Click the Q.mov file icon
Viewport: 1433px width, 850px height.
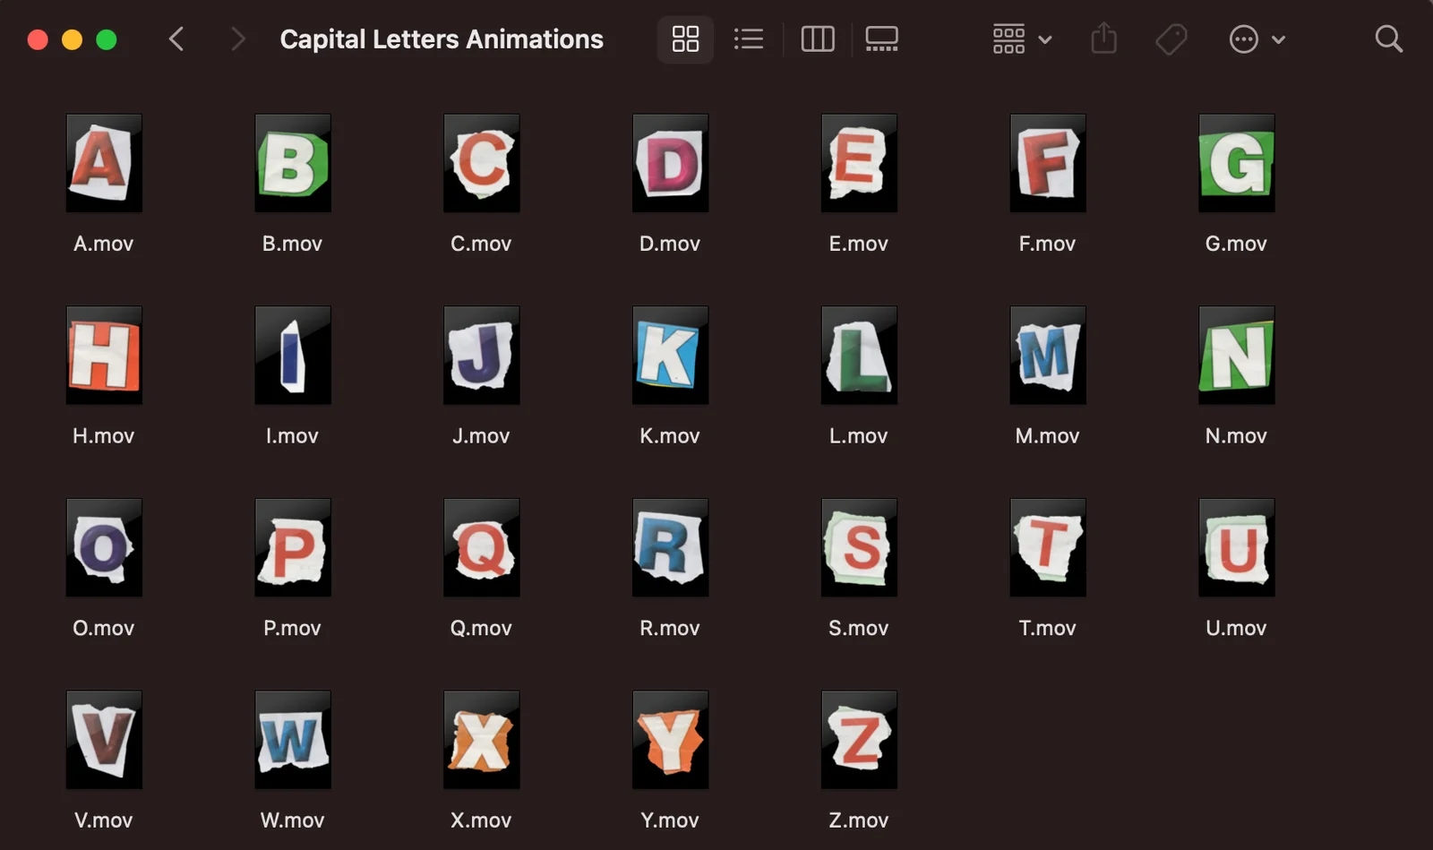pos(481,547)
